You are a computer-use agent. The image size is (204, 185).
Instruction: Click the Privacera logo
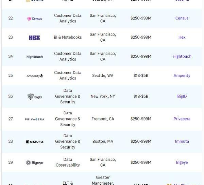click(35, 119)
